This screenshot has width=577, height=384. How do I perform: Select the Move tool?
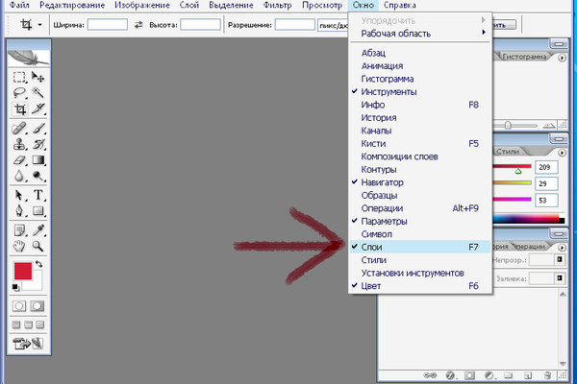(38, 78)
